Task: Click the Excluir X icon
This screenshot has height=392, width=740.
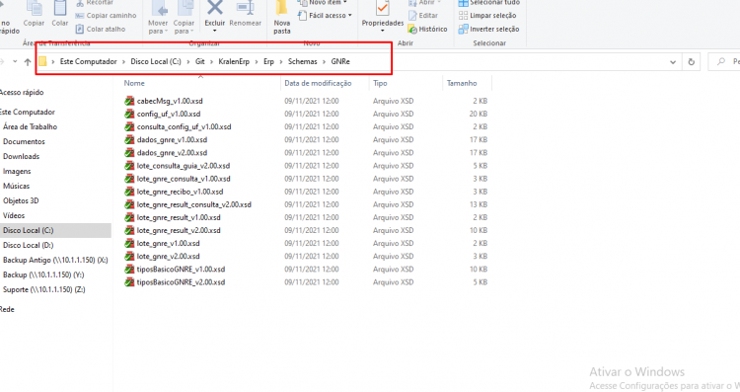Action: (215, 8)
